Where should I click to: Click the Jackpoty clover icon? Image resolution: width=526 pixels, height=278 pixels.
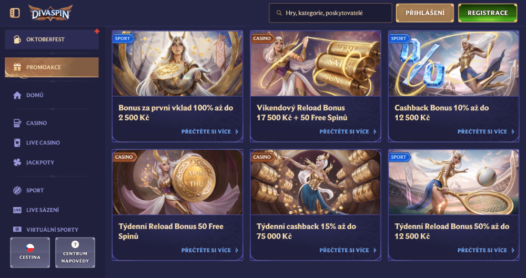[17, 162]
